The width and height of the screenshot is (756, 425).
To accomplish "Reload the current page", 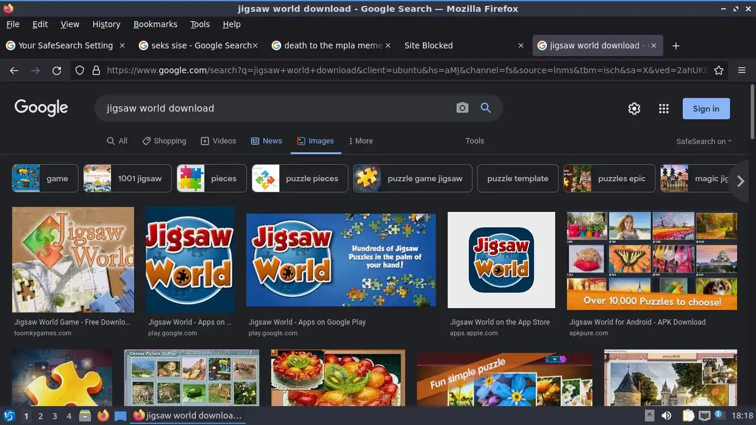I will pyautogui.click(x=57, y=71).
